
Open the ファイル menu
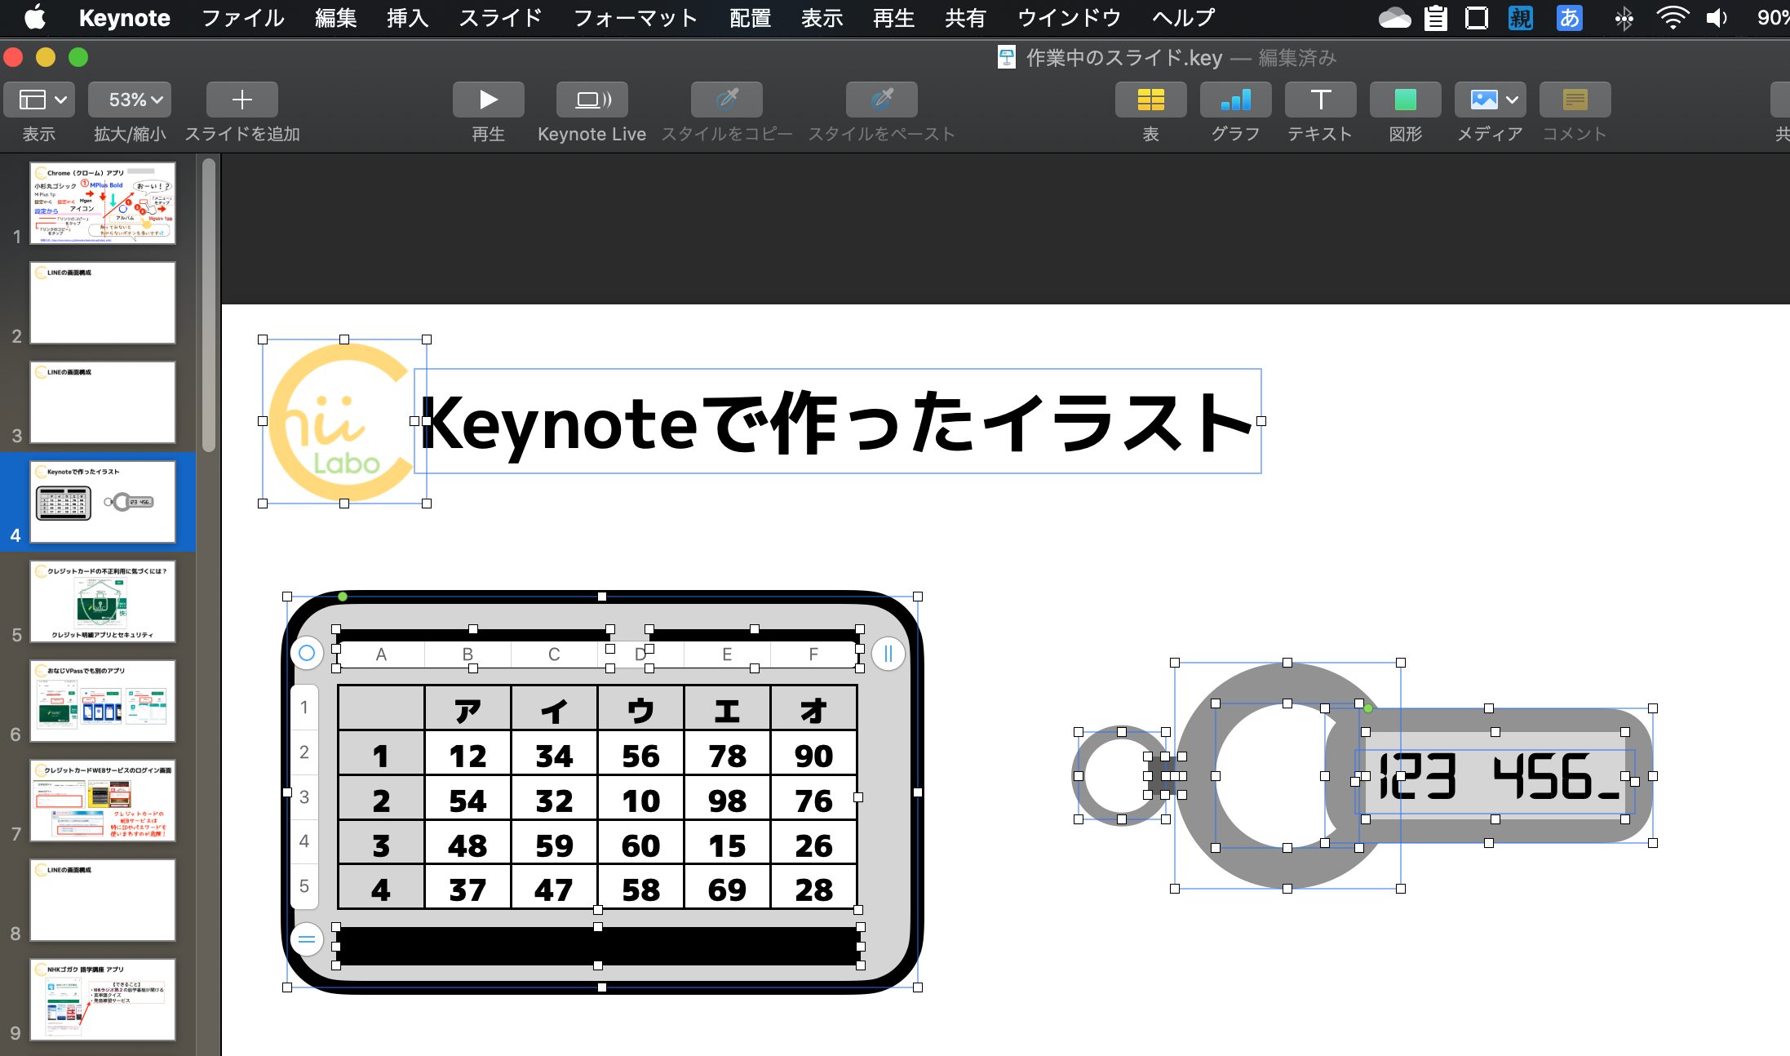point(242,18)
